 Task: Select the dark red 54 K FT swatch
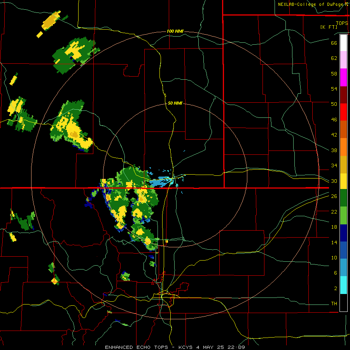[x=343, y=95]
